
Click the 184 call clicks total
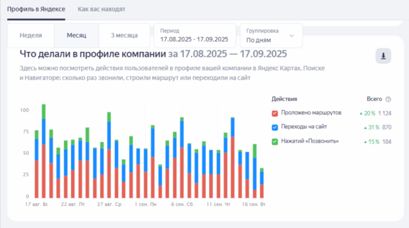[x=387, y=142]
